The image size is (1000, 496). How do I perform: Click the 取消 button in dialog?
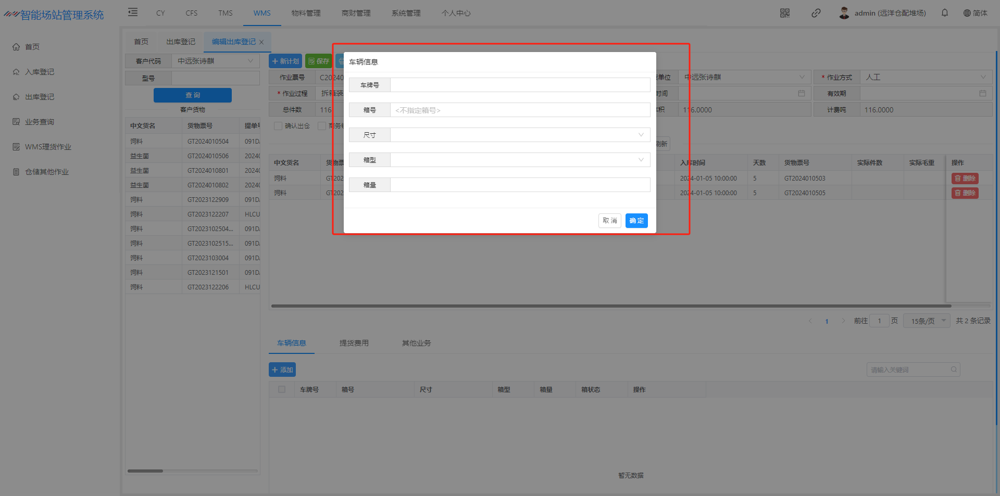609,221
